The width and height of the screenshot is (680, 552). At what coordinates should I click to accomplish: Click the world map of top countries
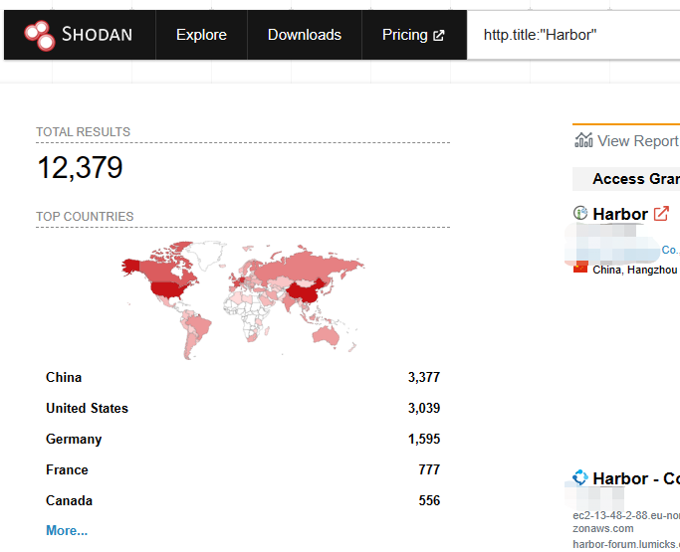pyautogui.click(x=243, y=299)
